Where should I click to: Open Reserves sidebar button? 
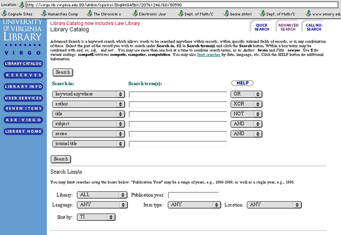coord(23,75)
